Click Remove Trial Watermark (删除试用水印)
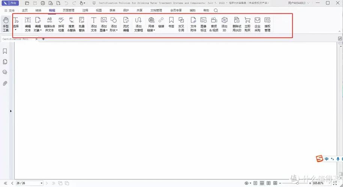 pos(237,24)
